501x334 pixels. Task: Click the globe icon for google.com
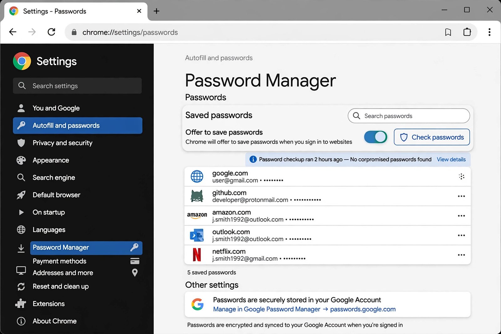(x=197, y=177)
